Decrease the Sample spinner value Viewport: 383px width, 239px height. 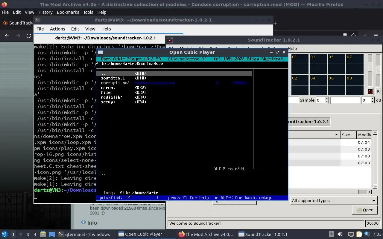327,102
